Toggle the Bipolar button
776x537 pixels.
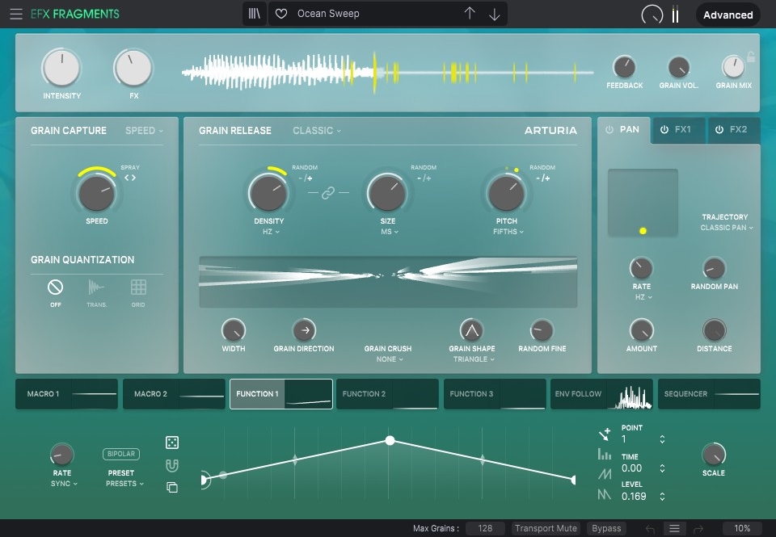(121, 454)
